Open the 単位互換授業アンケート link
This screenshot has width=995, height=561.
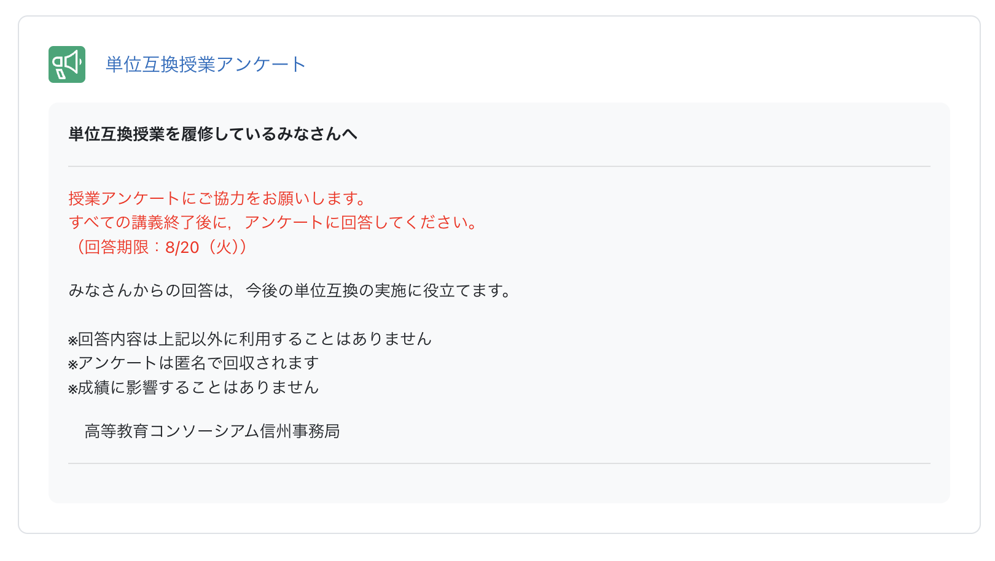pos(206,64)
